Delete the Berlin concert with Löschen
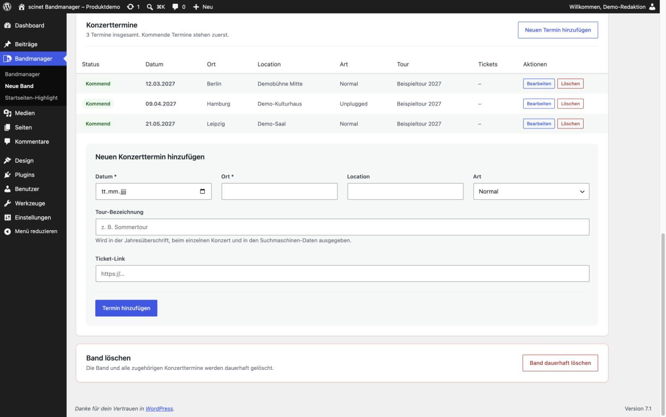 (570, 84)
